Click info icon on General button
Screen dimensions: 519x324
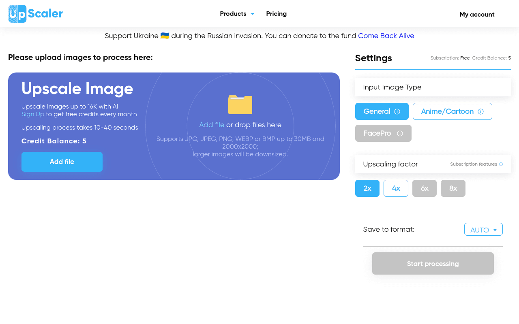397,111
